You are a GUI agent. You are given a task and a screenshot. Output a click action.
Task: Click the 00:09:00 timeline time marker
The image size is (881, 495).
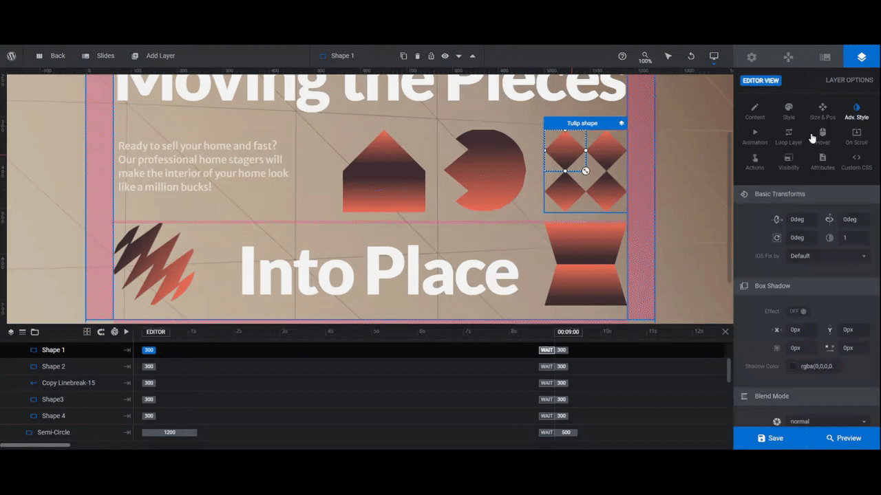568,332
